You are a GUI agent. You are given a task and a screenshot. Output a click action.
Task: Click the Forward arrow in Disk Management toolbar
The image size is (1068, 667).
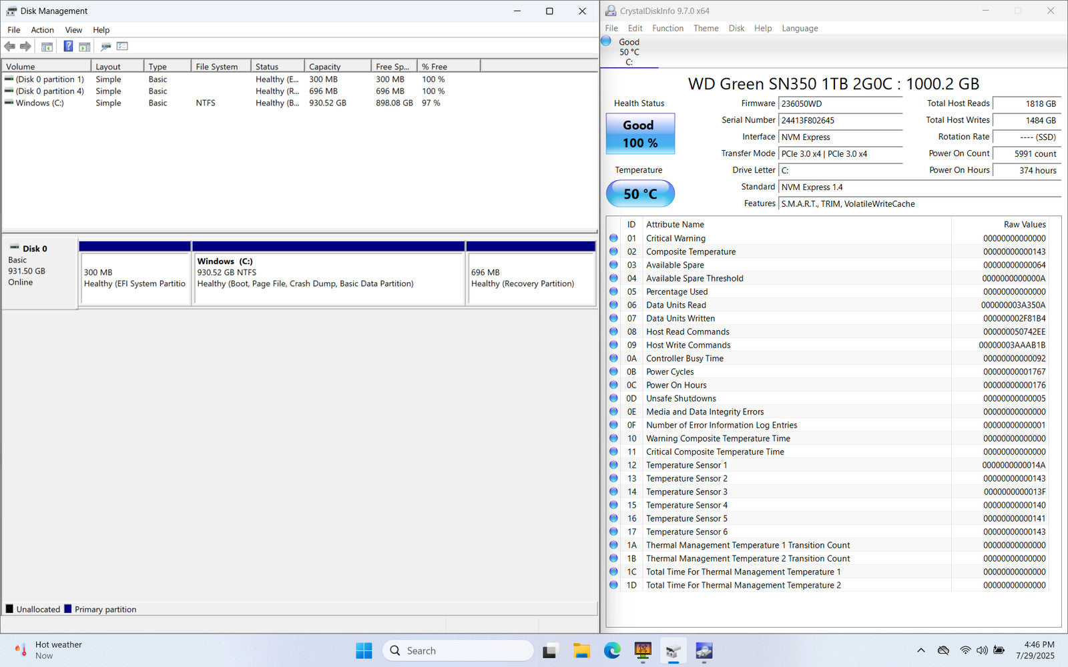(25, 47)
